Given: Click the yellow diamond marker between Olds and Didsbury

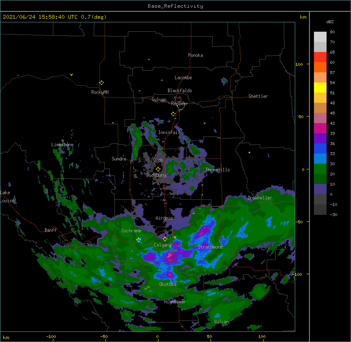Looking at the screenshot, I should 158,169.
